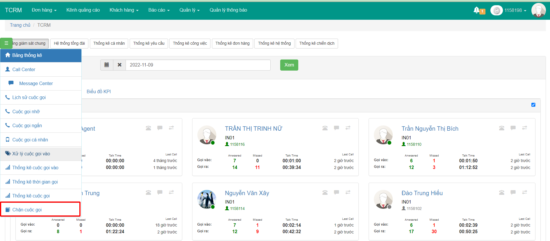Click the green Xem button
Viewport: 550px width, 241px height.
coord(289,65)
